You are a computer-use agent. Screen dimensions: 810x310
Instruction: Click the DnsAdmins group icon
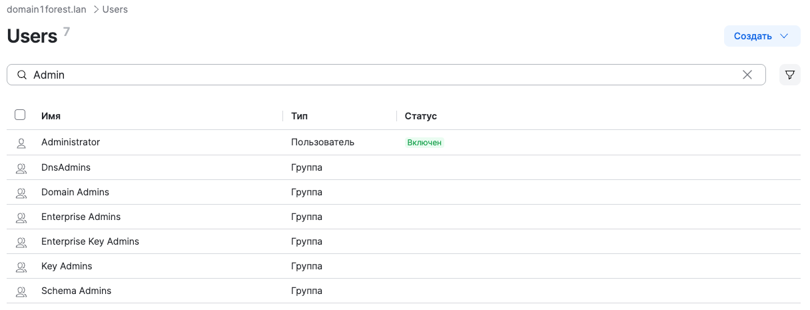click(21, 168)
